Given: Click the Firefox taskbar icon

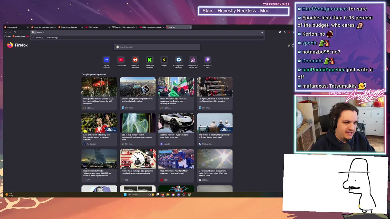Looking at the screenshot, I should pos(163,195).
